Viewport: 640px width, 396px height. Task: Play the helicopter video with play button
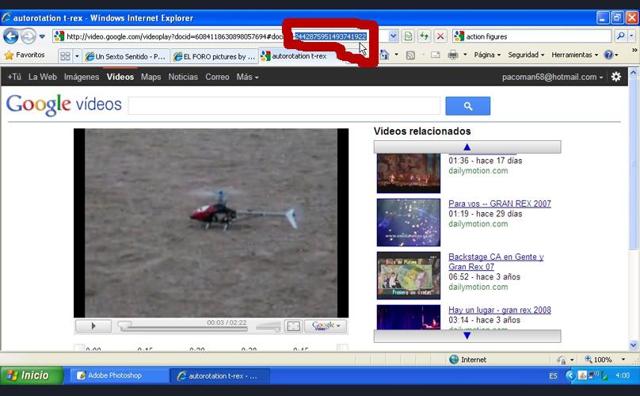point(93,326)
